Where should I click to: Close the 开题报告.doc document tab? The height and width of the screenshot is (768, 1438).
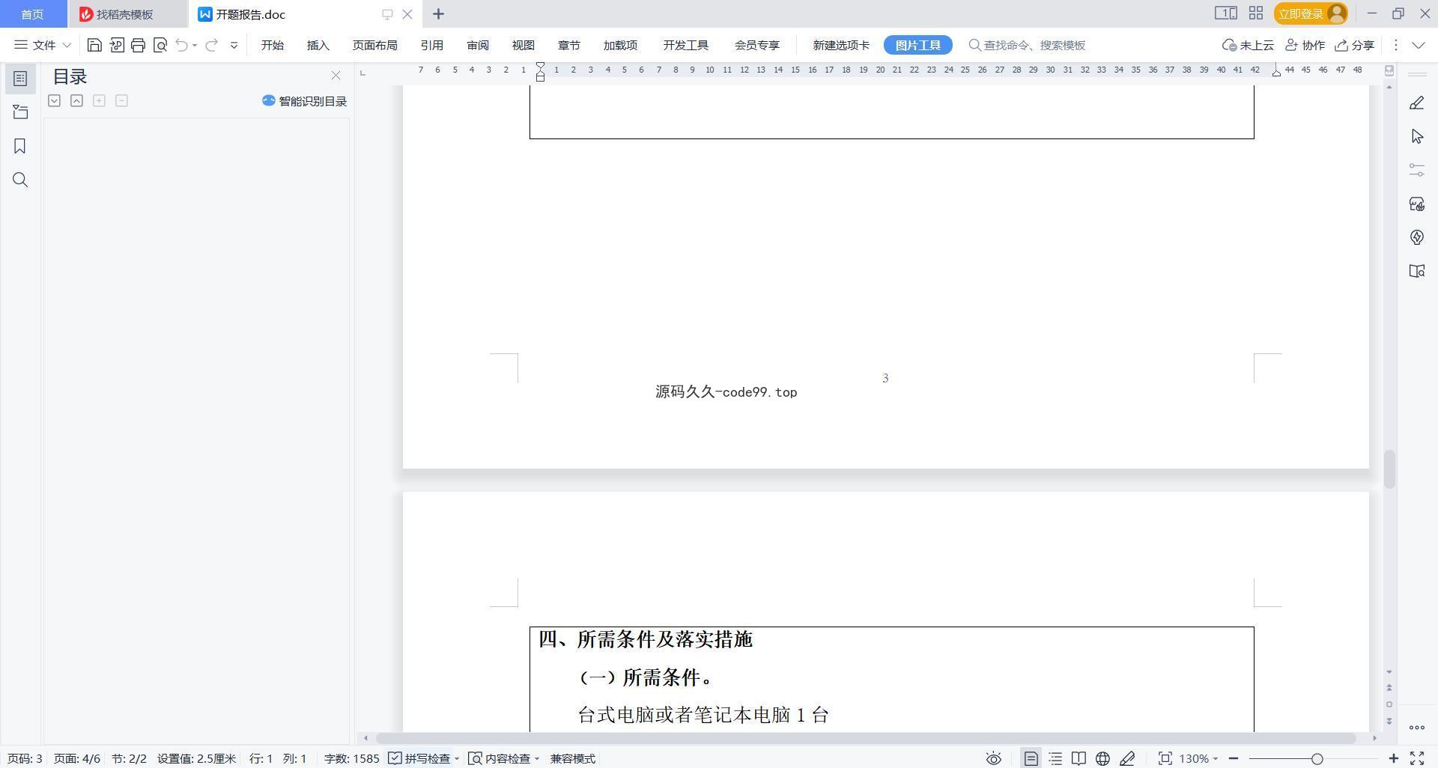407,14
